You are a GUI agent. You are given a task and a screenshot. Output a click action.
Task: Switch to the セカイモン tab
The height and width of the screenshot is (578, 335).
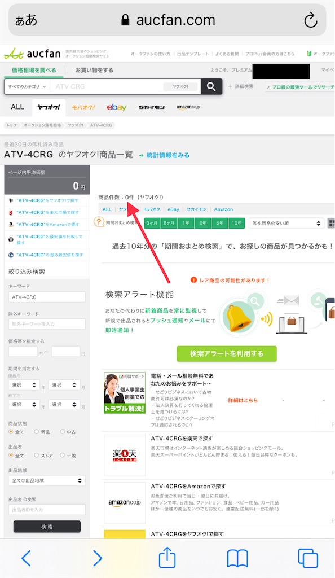[x=152, y=107]
